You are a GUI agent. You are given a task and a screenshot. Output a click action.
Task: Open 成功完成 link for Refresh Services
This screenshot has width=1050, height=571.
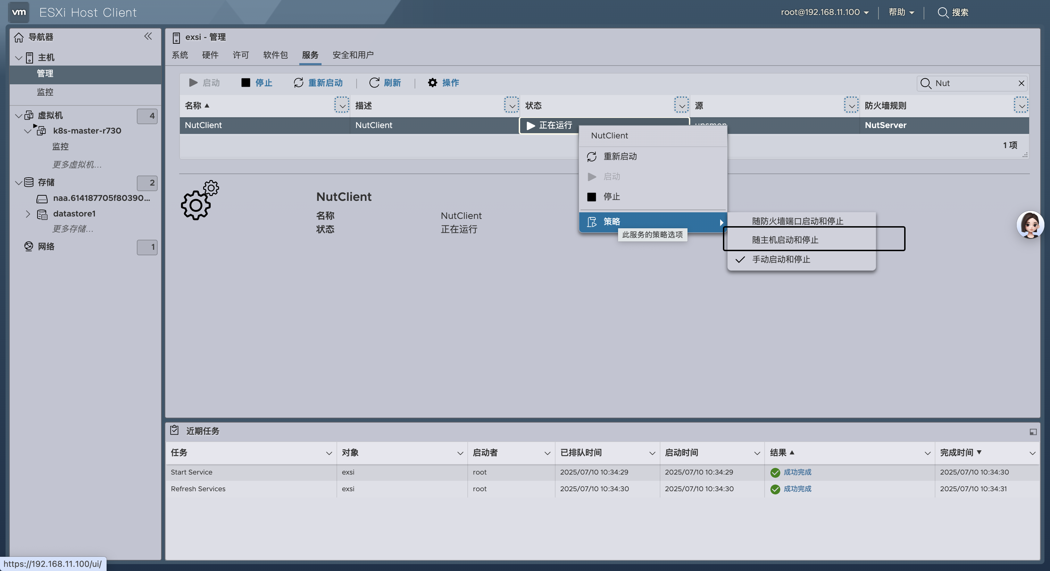tap(797, 489)
